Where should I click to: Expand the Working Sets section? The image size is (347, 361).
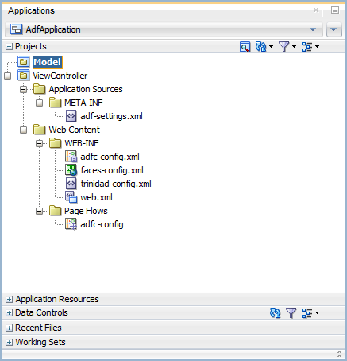(x=10, y=343)
